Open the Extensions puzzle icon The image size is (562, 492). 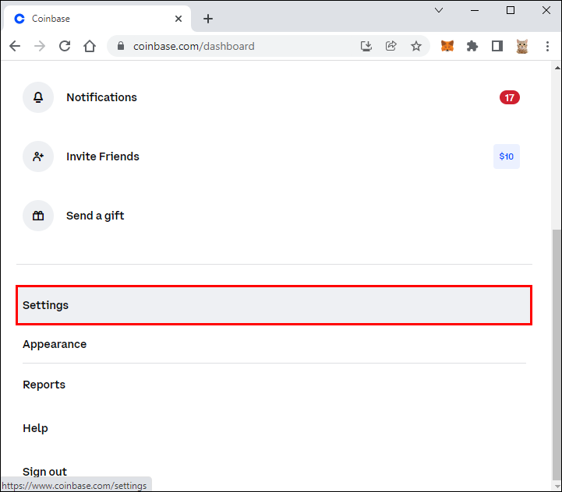pyautogui.click(x=472, y=46)
